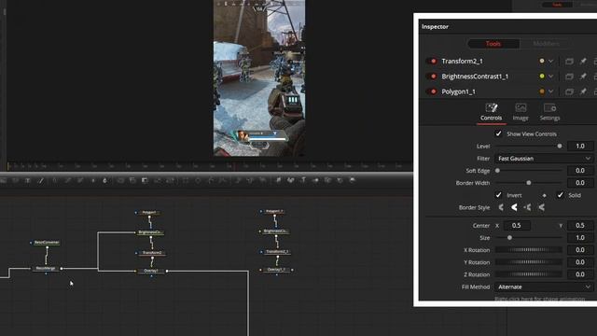The height and width of the screenshot is (336, 597).
Task: Uncheck the Solid checkbox
Action: tap(560, 195)
